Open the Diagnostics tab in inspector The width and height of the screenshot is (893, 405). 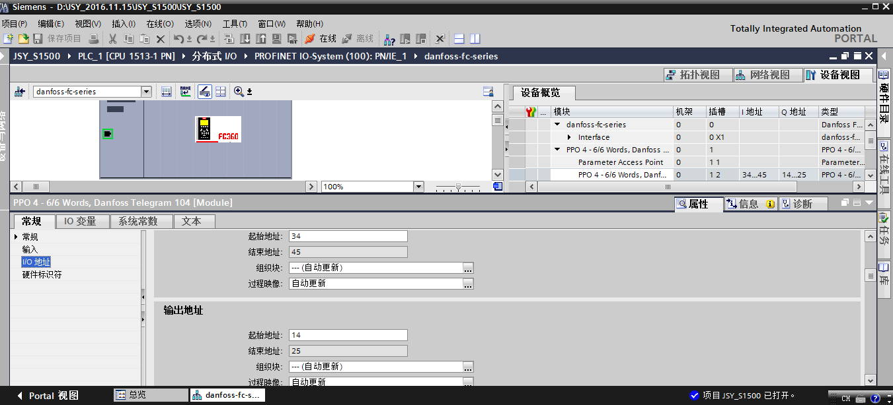[x=802, y=204]
